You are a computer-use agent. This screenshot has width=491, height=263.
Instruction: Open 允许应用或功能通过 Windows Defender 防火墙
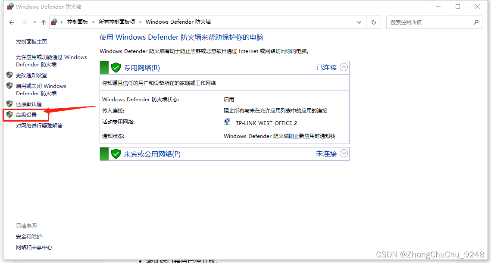click(x=51, y=61)
